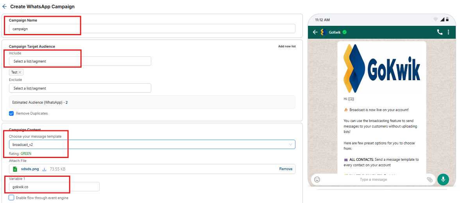The height and width of the screenshot is (203, 460).
Task: Click the Create WhatsApp Campaign heading
Action: pos(42,6)
